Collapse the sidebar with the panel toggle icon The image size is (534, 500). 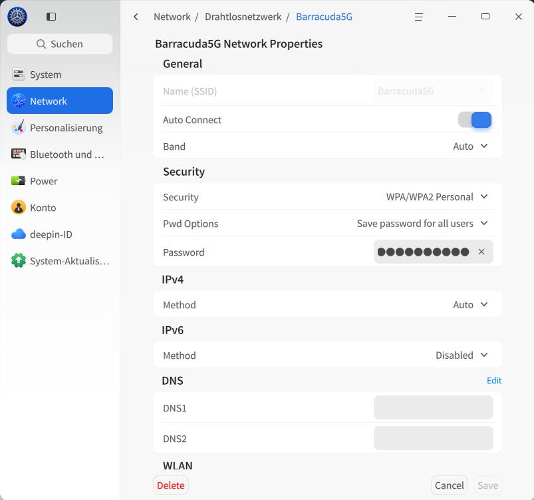pos(51,17)
